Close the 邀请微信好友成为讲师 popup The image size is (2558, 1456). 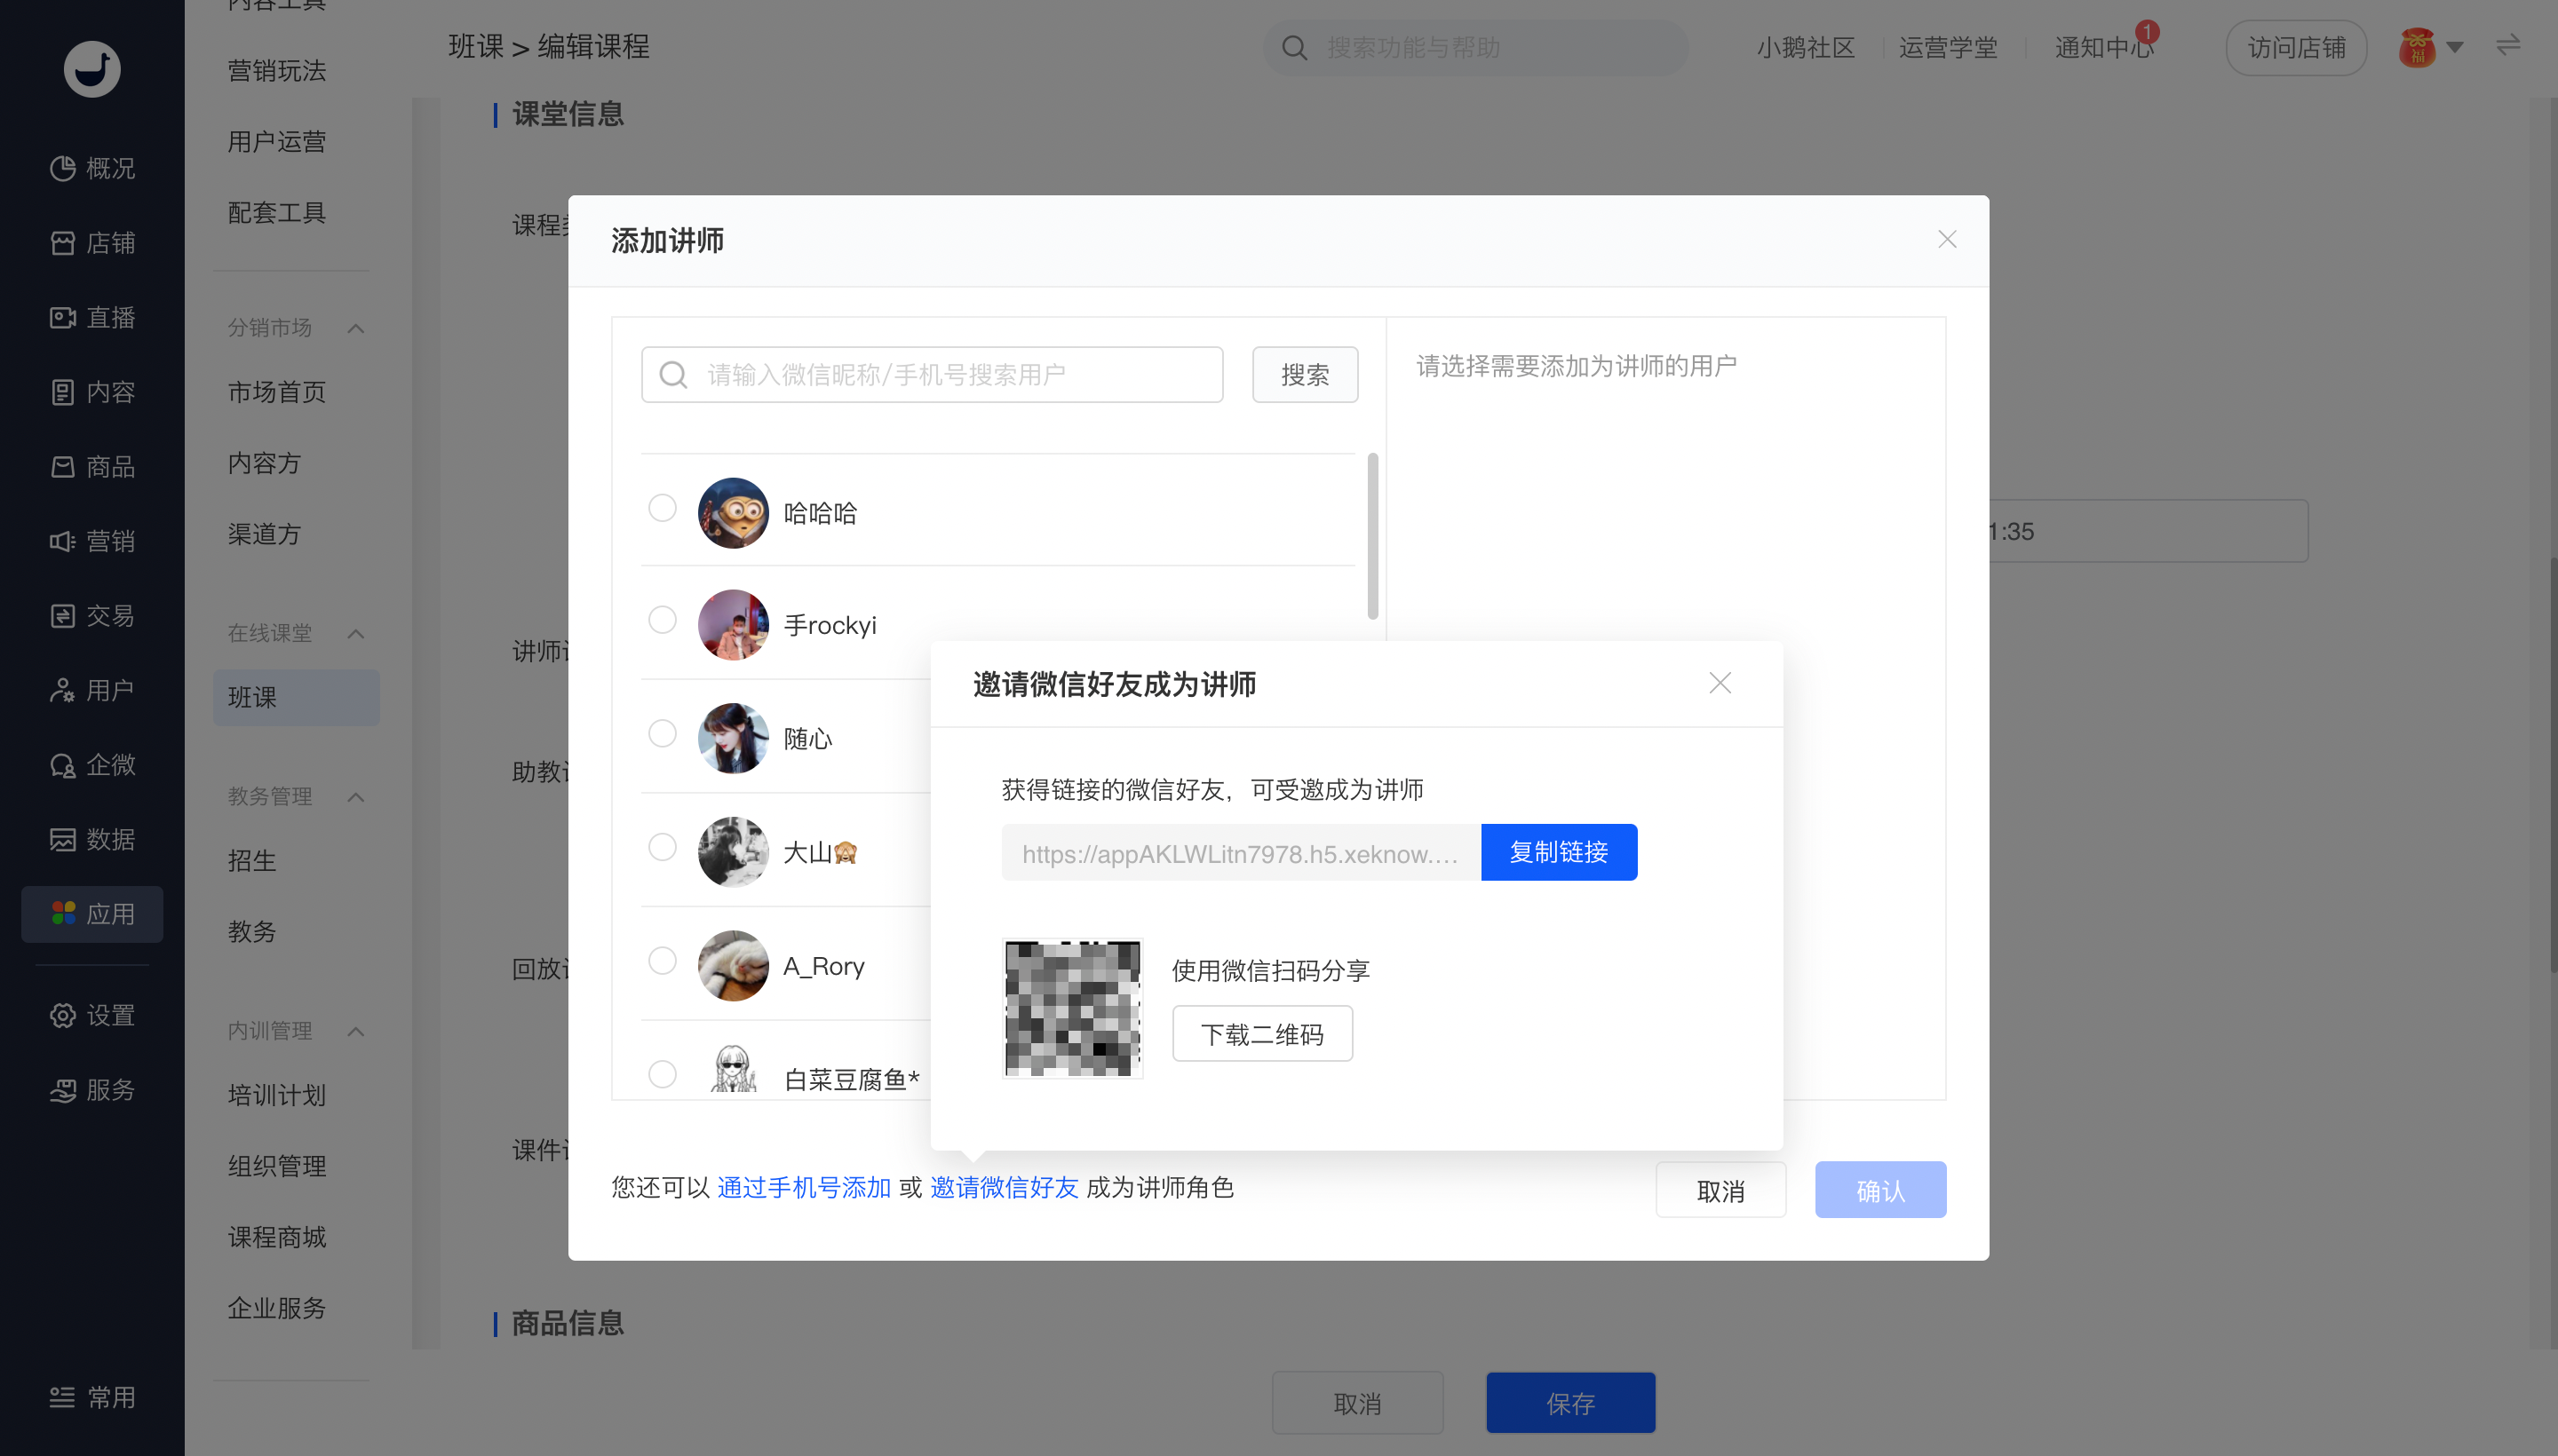tap(1720, 683)
